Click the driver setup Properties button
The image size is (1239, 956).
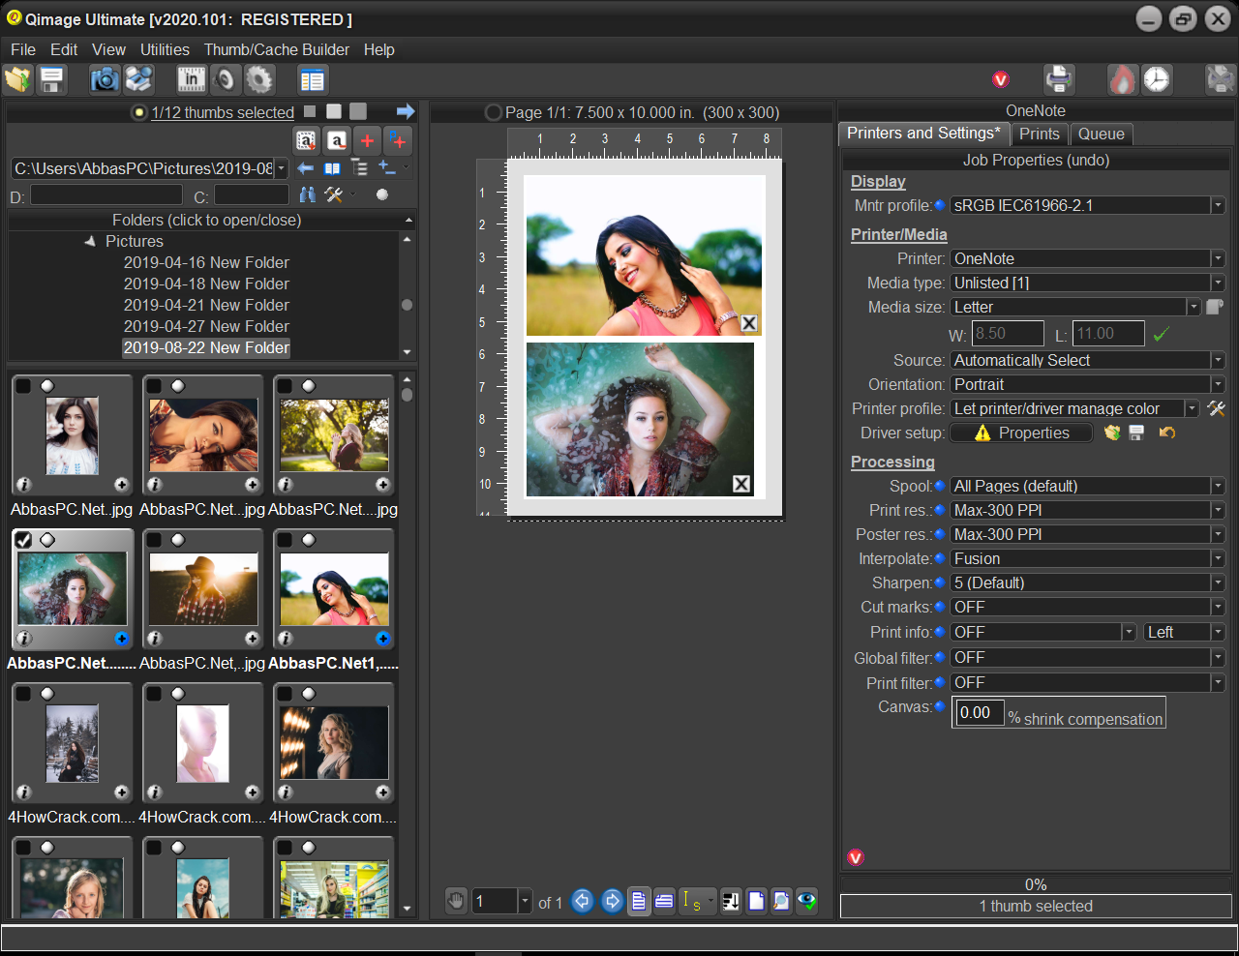click(1021, 433)
